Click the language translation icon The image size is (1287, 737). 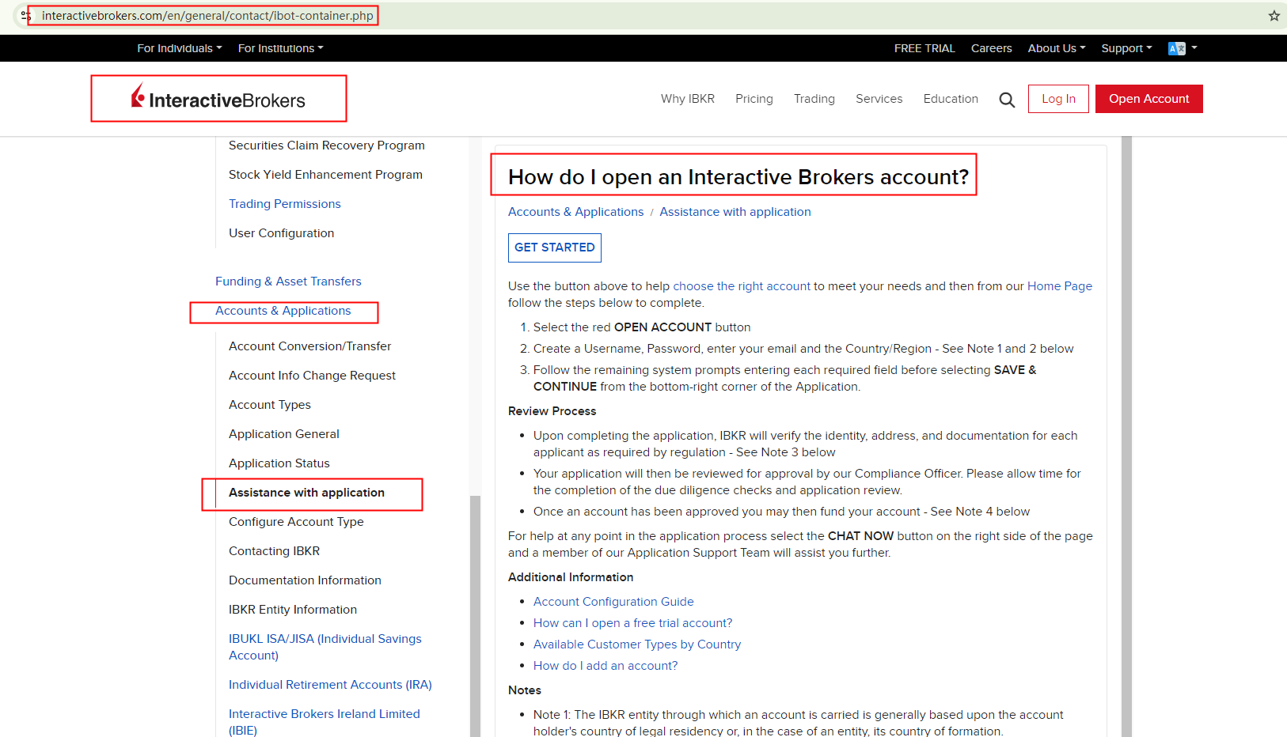pyautogui.click(x=1177, y=48)
